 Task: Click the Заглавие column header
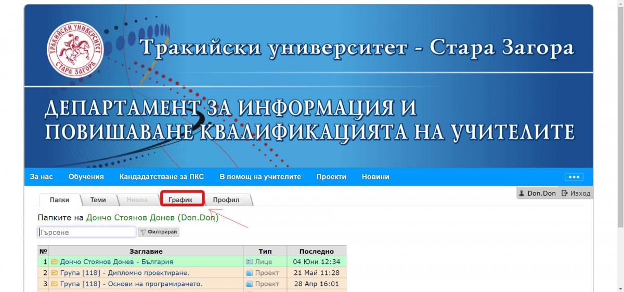[146, 251]
